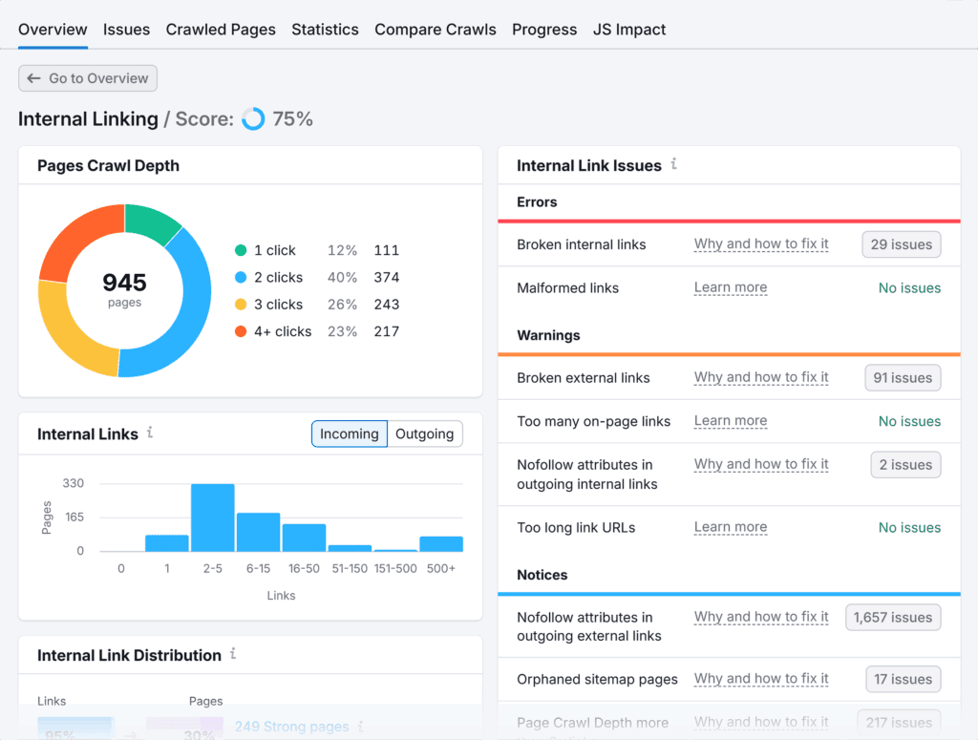Click the Go to Overview button
Screen dimensions: 978x740
coord(87,78)
